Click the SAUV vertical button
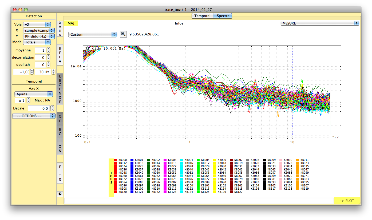372x220 pixels. [60, 29]
